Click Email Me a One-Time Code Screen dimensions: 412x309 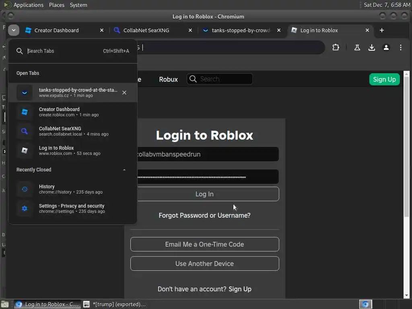[205, 244]
